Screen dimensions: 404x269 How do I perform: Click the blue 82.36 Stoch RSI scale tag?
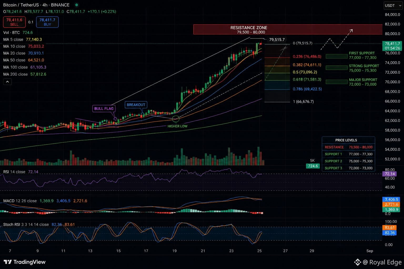coord(390,233)
